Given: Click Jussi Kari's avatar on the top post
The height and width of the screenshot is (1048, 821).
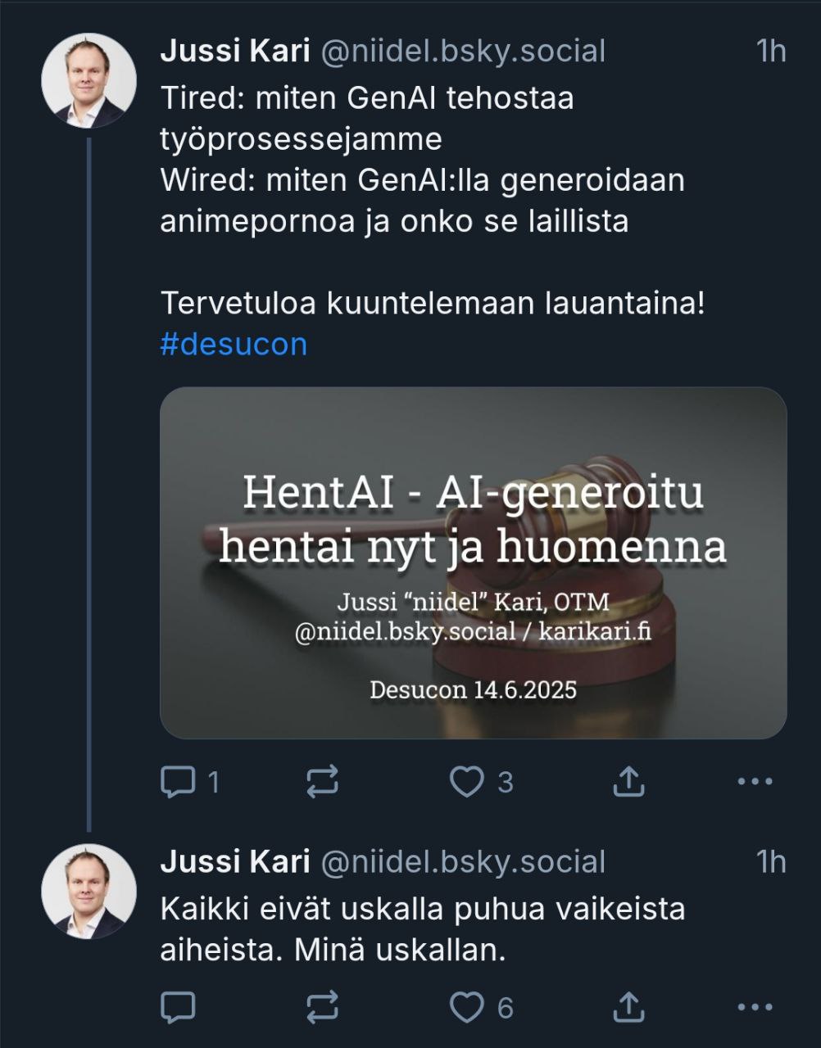Looking at the screenshot, I should pos(88,80).
